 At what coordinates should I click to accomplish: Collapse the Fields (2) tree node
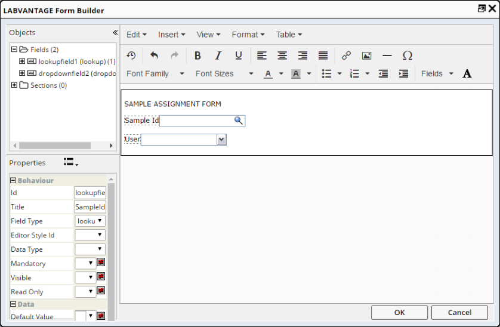(x=14, y=49)
